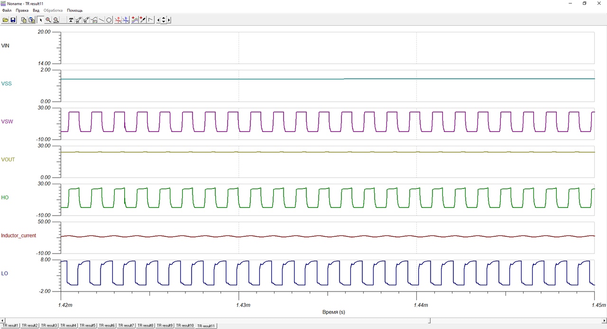Select the arrow pointer tool

[x=40, y=20]
